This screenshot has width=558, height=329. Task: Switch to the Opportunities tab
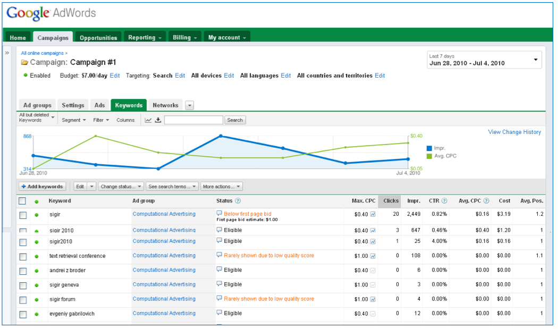[98, 37]
